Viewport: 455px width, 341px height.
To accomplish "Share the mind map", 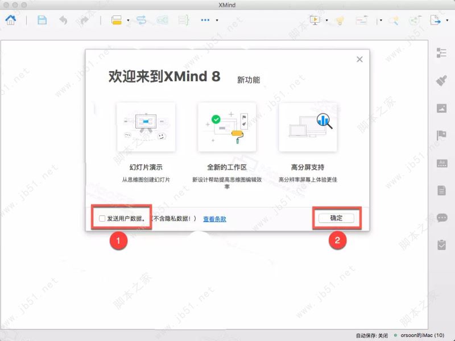I will coord(415,20).
